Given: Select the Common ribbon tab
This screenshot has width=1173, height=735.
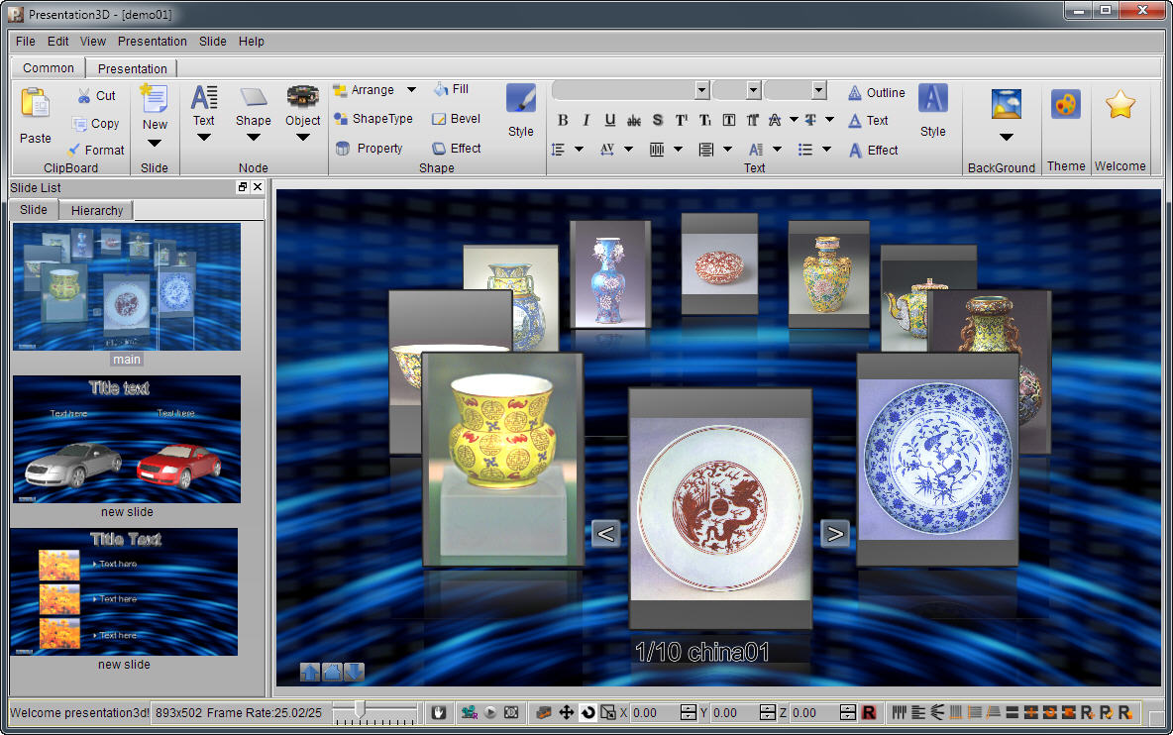Looking at the screenshot, I should (x=48, y=67).
